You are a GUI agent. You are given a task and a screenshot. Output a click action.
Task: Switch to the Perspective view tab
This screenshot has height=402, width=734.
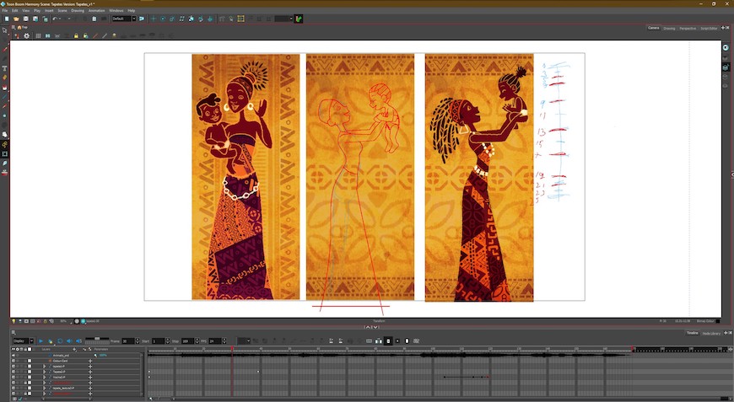coord(688,28)
